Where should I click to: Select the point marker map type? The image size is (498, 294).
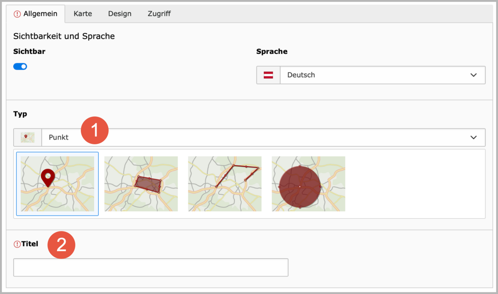pos(57,184)
